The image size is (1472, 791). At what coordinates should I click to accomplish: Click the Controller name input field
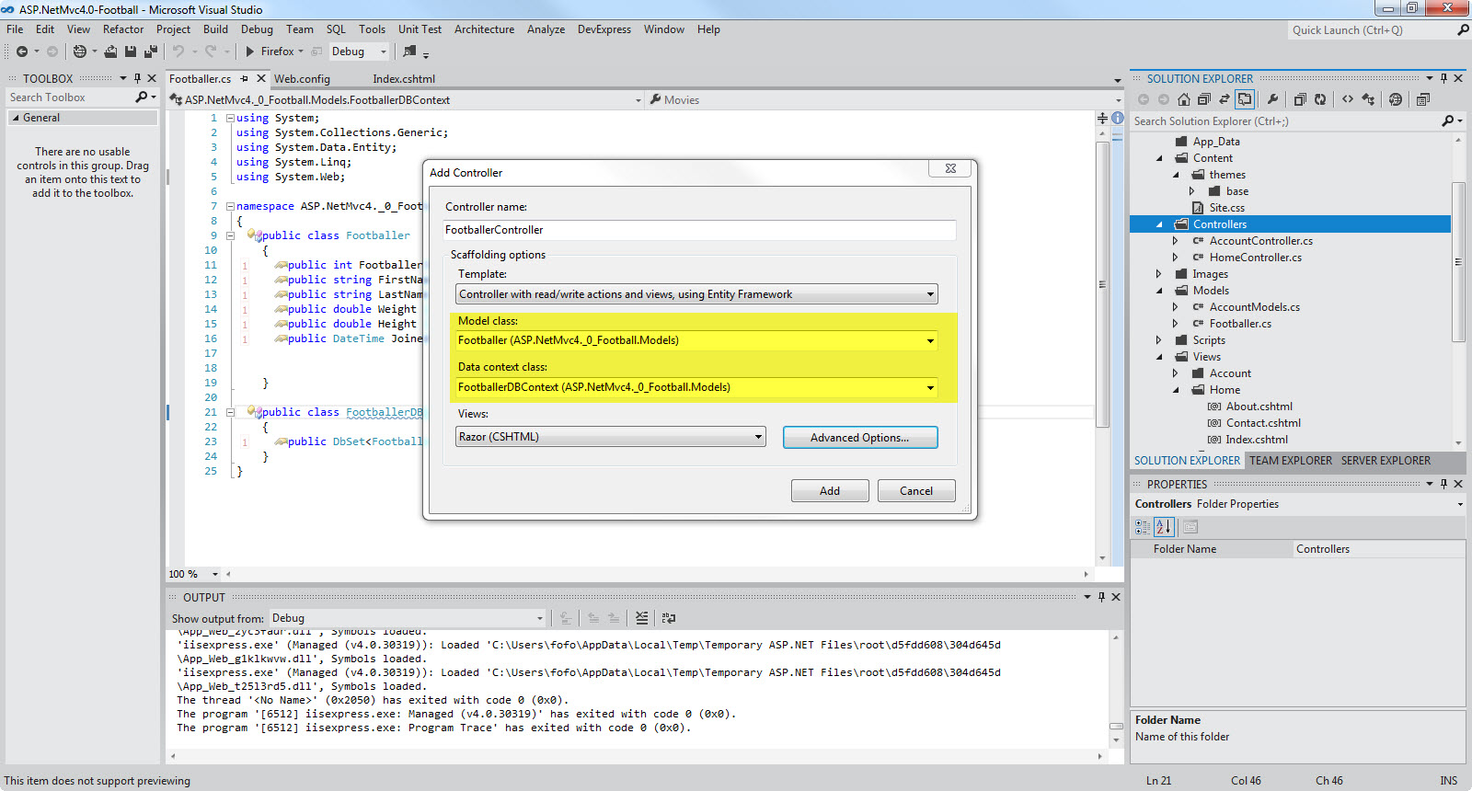(x=700, y=230)
